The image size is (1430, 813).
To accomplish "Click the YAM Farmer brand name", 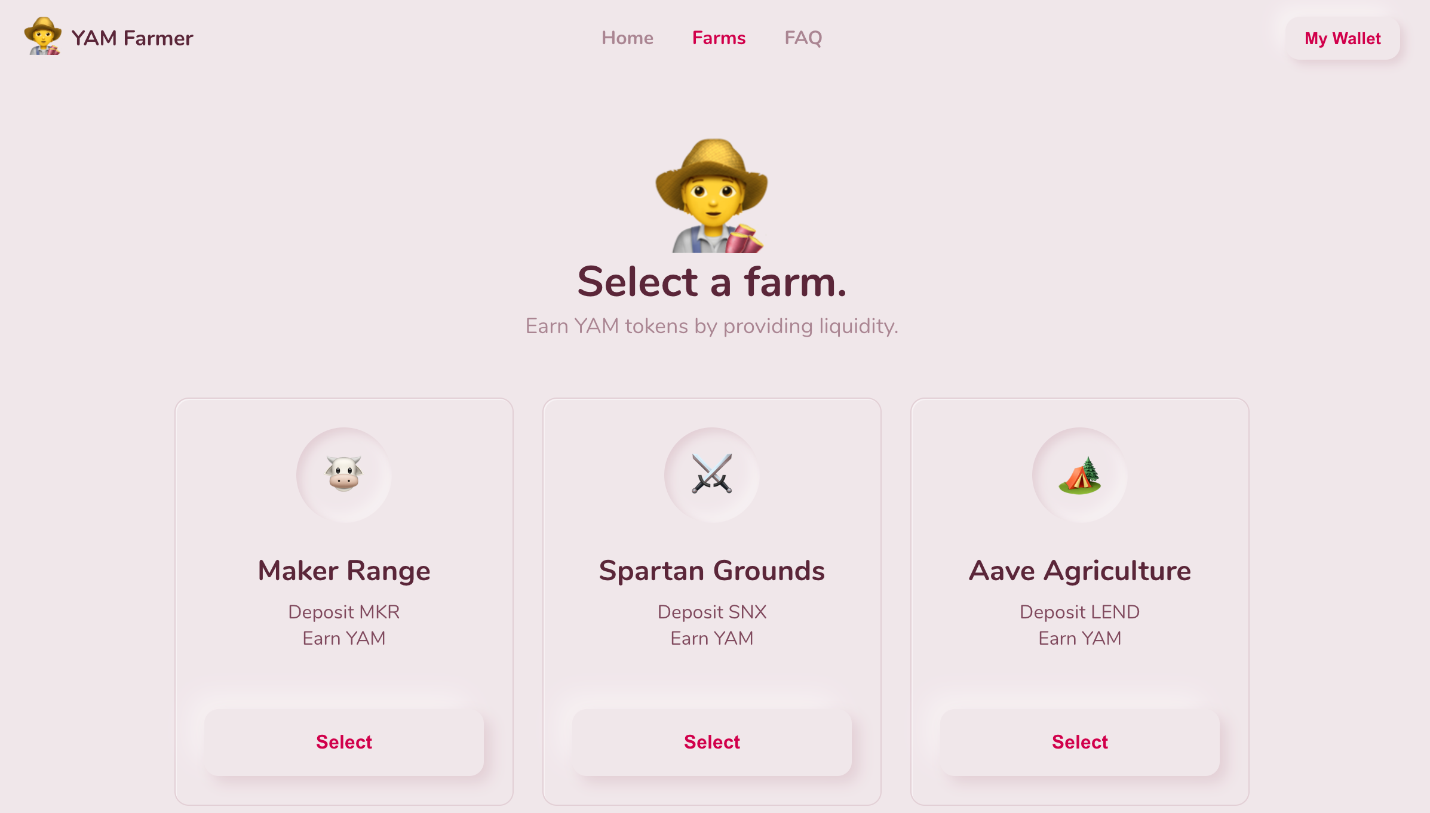I will tap(132, 38).
